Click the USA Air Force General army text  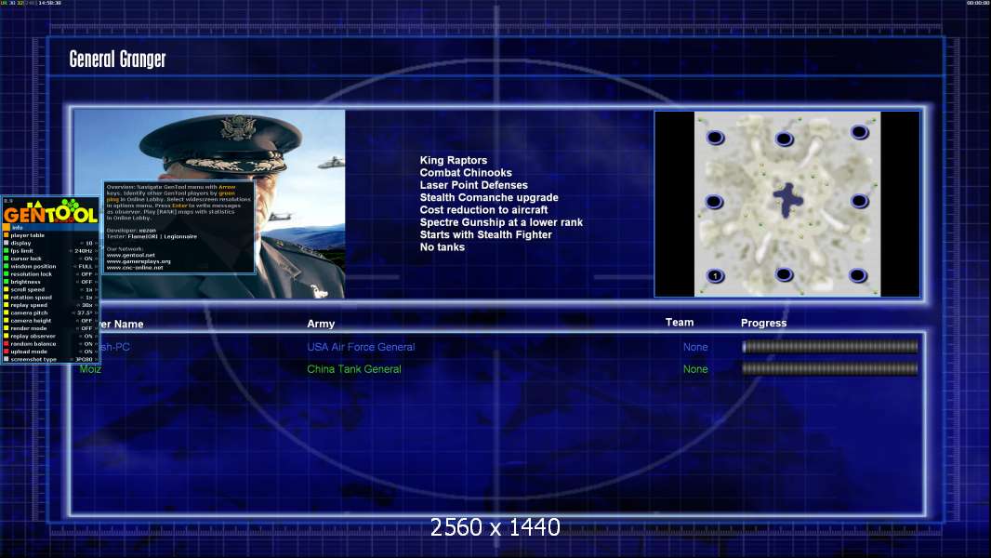coord(361,347)
